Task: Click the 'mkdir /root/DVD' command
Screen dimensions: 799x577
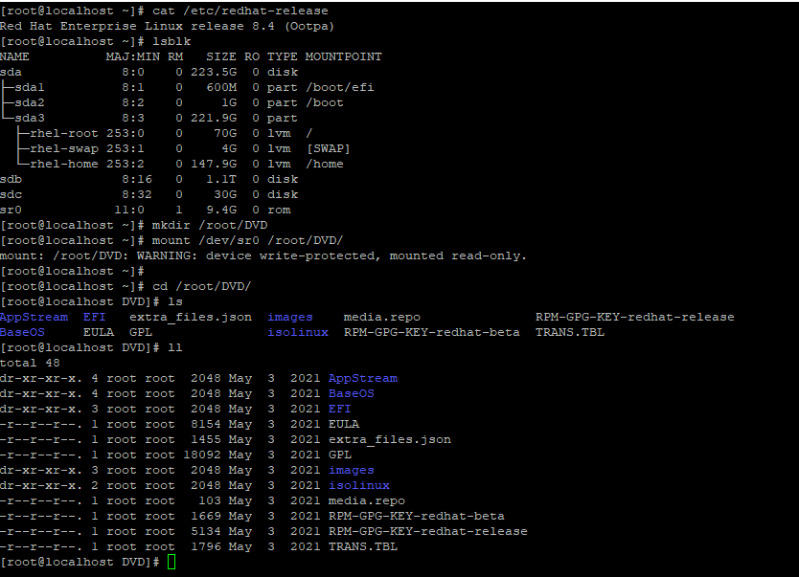Action: (210, 225)
